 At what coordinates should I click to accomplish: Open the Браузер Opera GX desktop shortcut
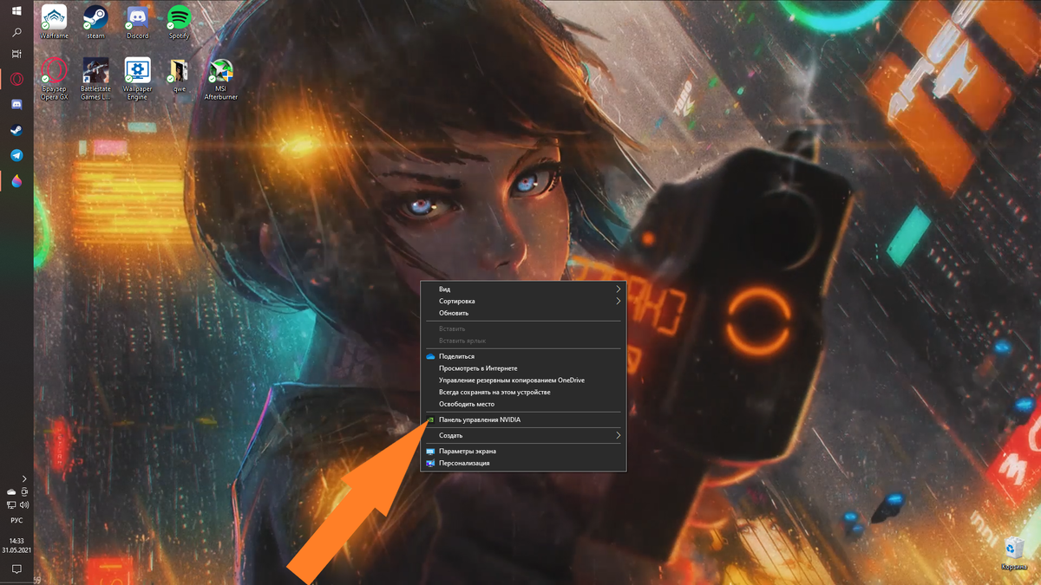point(54,79)
